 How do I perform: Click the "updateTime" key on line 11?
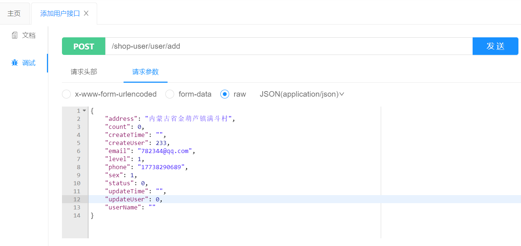[127, 191]
